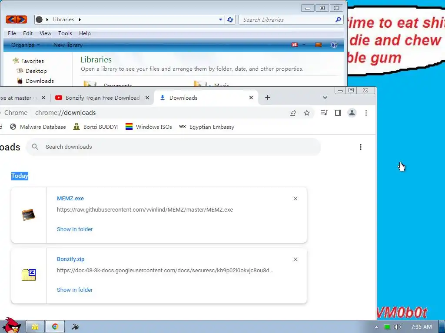
Task: Click the magnifier icon in Search Libraries
Action: click(x=338, y=20)
